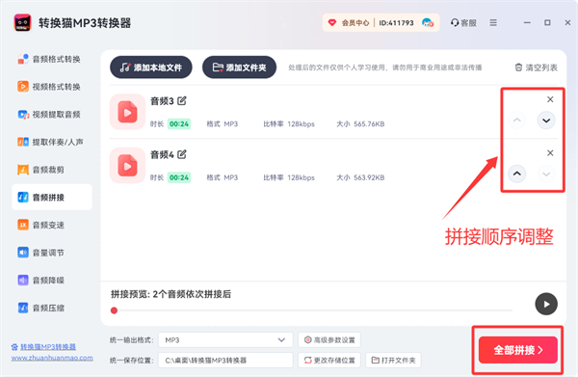The height and width of the screenshot is (377, 578).
Task: Click the up arrow for 音频3
Action: (517, 121)
